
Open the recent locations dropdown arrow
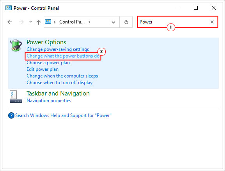(x=30, y=22)
